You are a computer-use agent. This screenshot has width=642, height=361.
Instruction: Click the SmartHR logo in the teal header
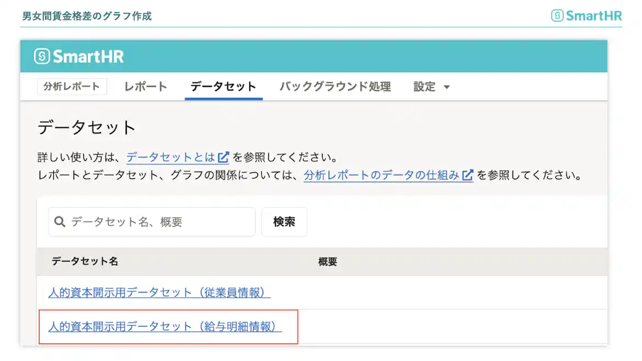(78, 55)
